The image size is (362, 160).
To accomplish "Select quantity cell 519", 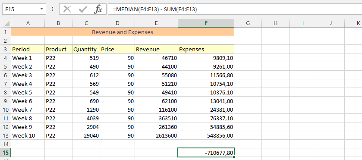I will tap(86, 58).
